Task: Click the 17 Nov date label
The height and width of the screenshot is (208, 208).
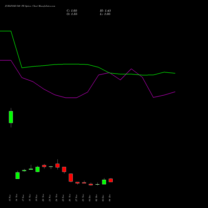Action: (23, 198)
